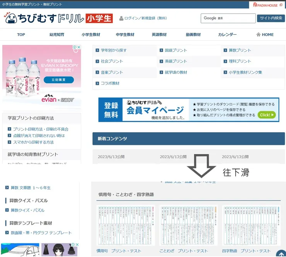The width and height of the screenshot is (286, 257).
Task: Open the 算数プリント link
Action: pos(240,50)
